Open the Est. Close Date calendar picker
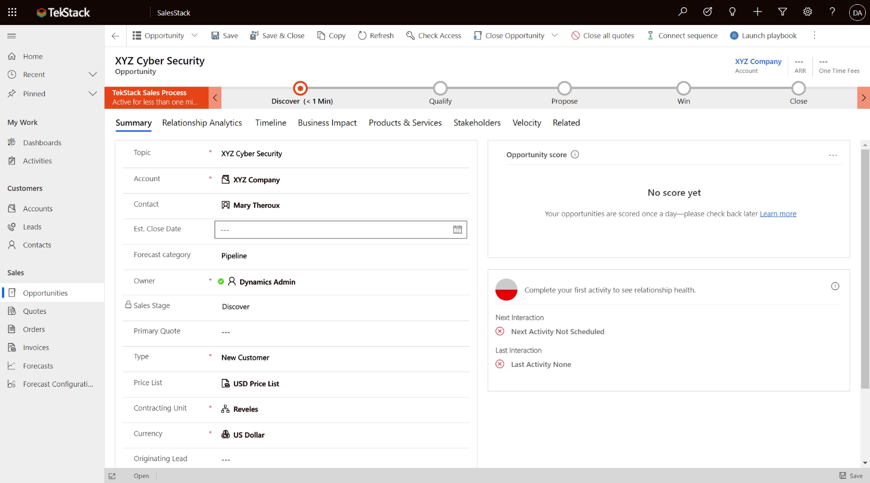 coord(457,230)
